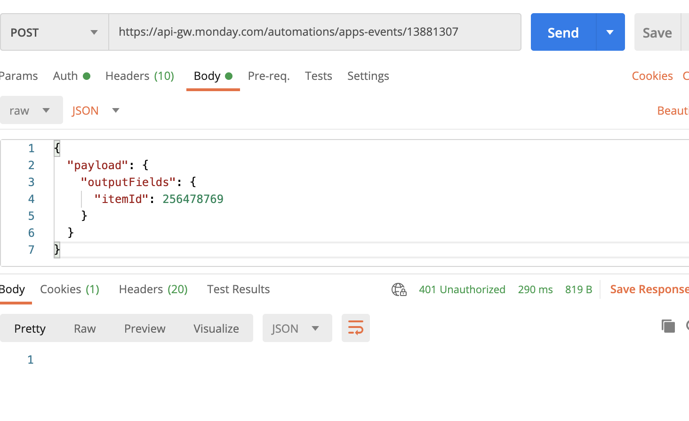Click the itemId value 256478769
This screenshot has width=689, height=421.
pyautogui.click(x=193, y=199)
